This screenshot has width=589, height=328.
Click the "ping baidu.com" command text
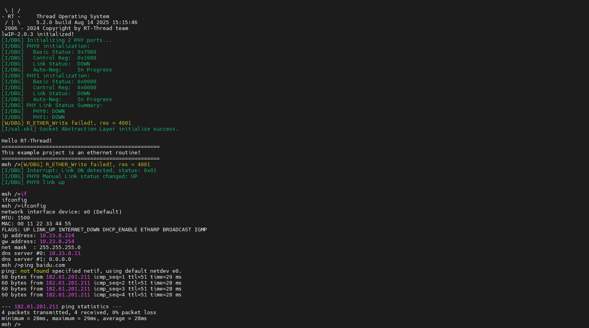click(x=43, y=265)
